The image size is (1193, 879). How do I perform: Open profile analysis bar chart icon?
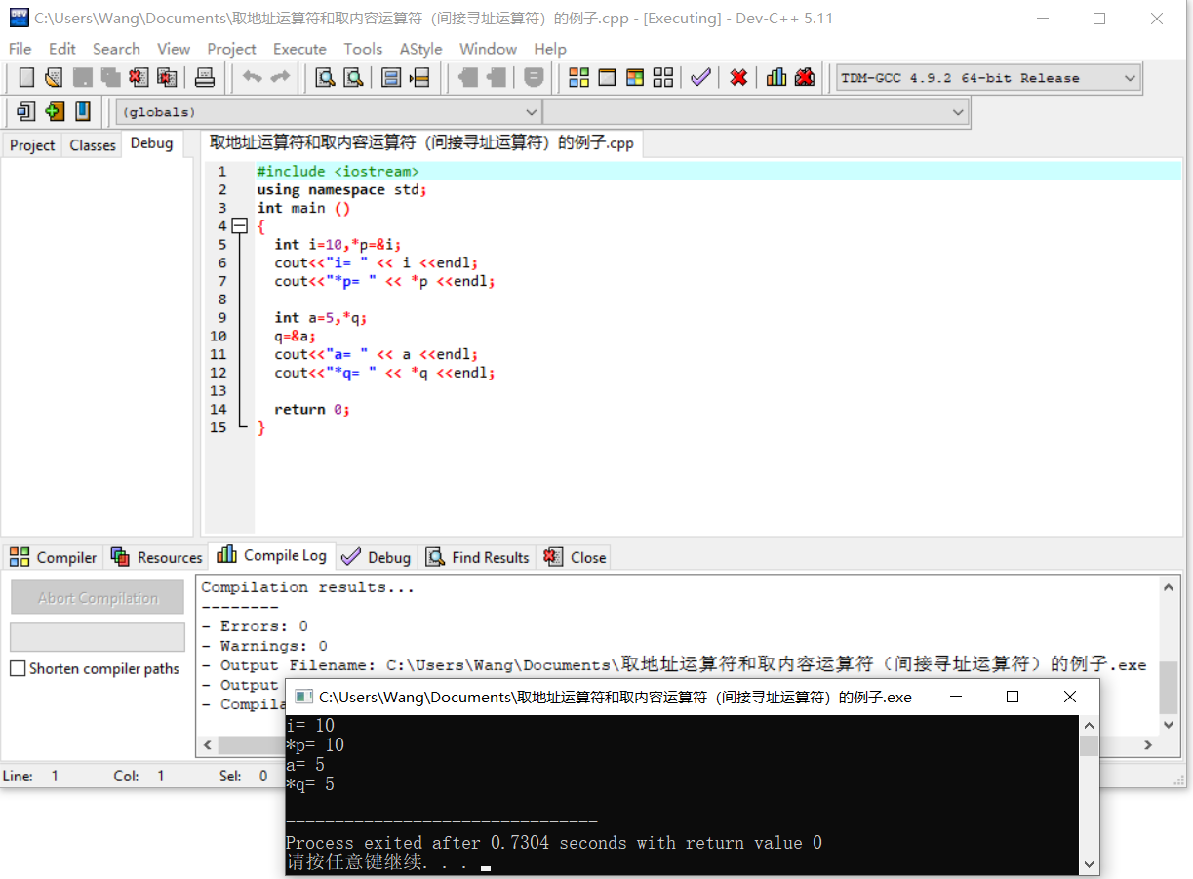pyautogui.click(x=776, y=78)
